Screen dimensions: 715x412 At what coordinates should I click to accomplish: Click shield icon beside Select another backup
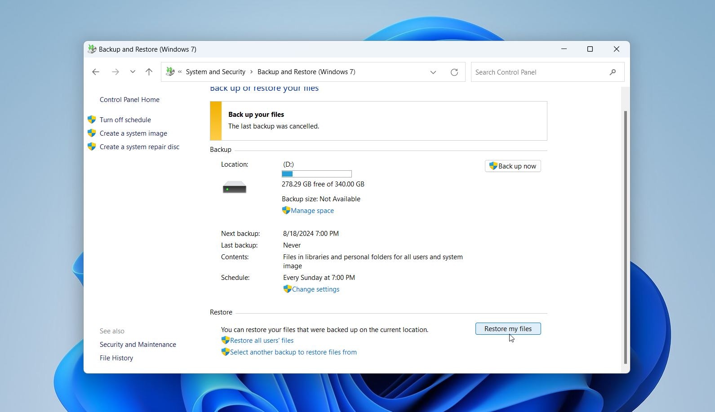tap(225, 352)
